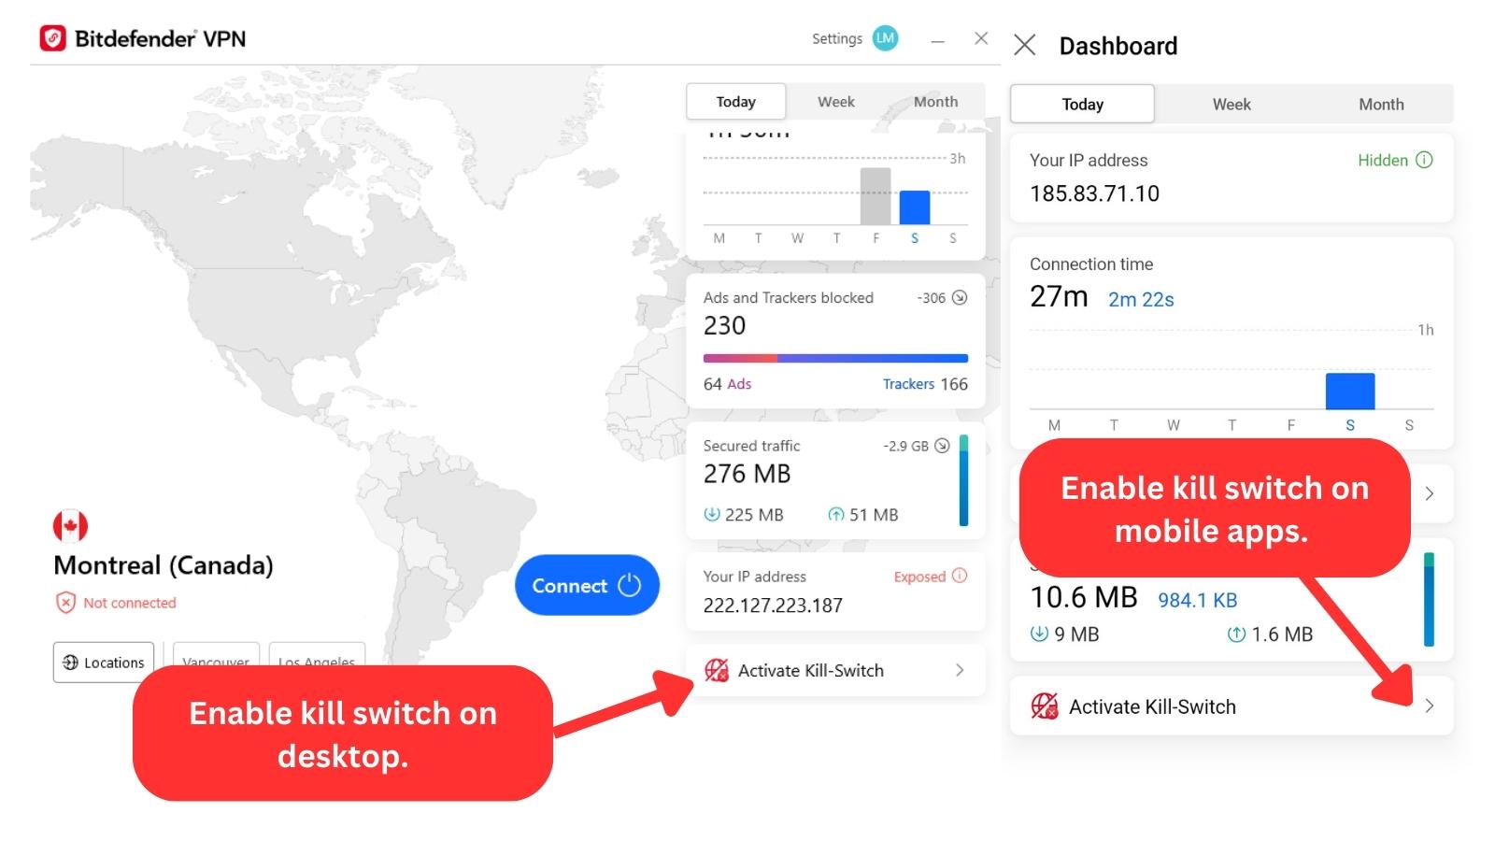Click the mobile IP address 185.83.71.10

(1094, 193)
